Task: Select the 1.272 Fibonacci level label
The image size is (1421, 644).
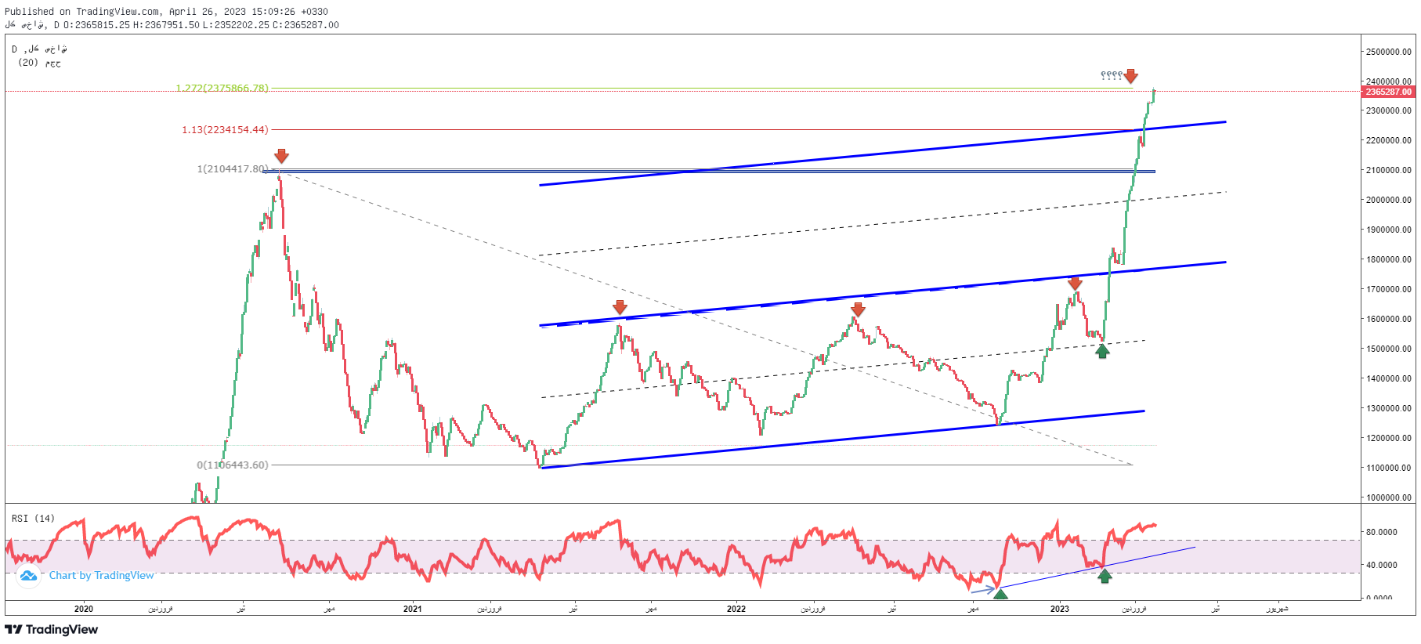Action: 222,89
